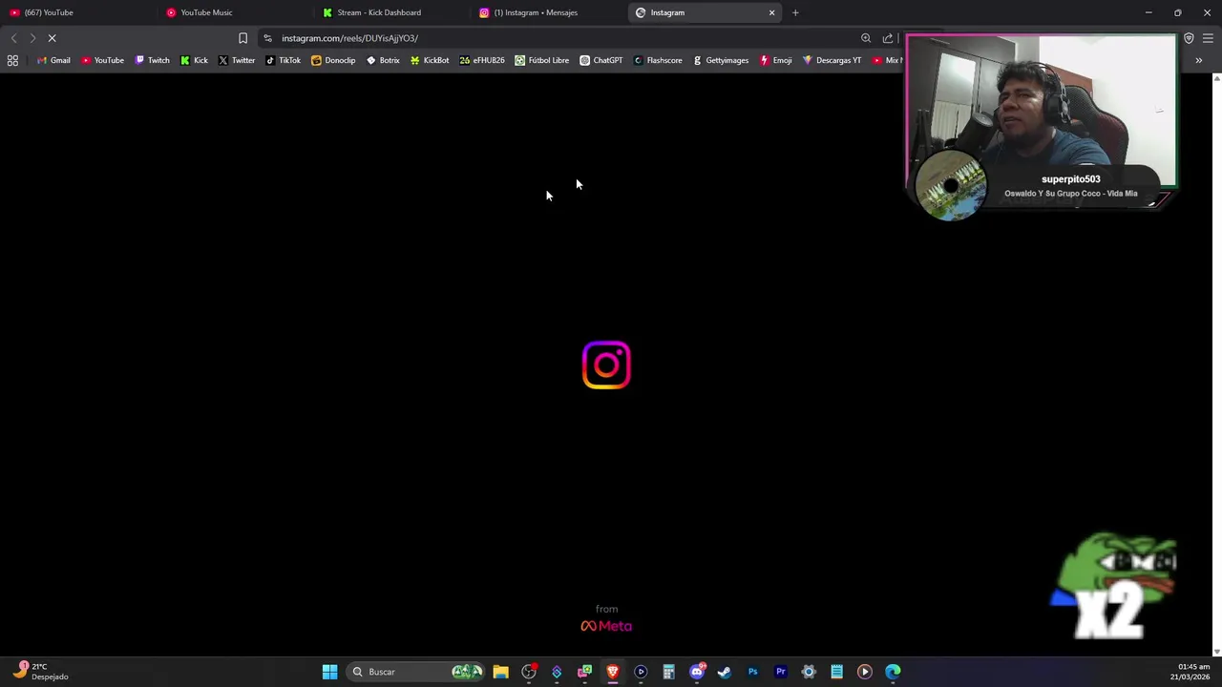
Task: Open the Descargas YT bookmark
Action: [x=832, y=60]
